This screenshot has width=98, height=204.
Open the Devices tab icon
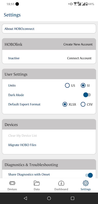pyautogui.click(x=12, y=183)
